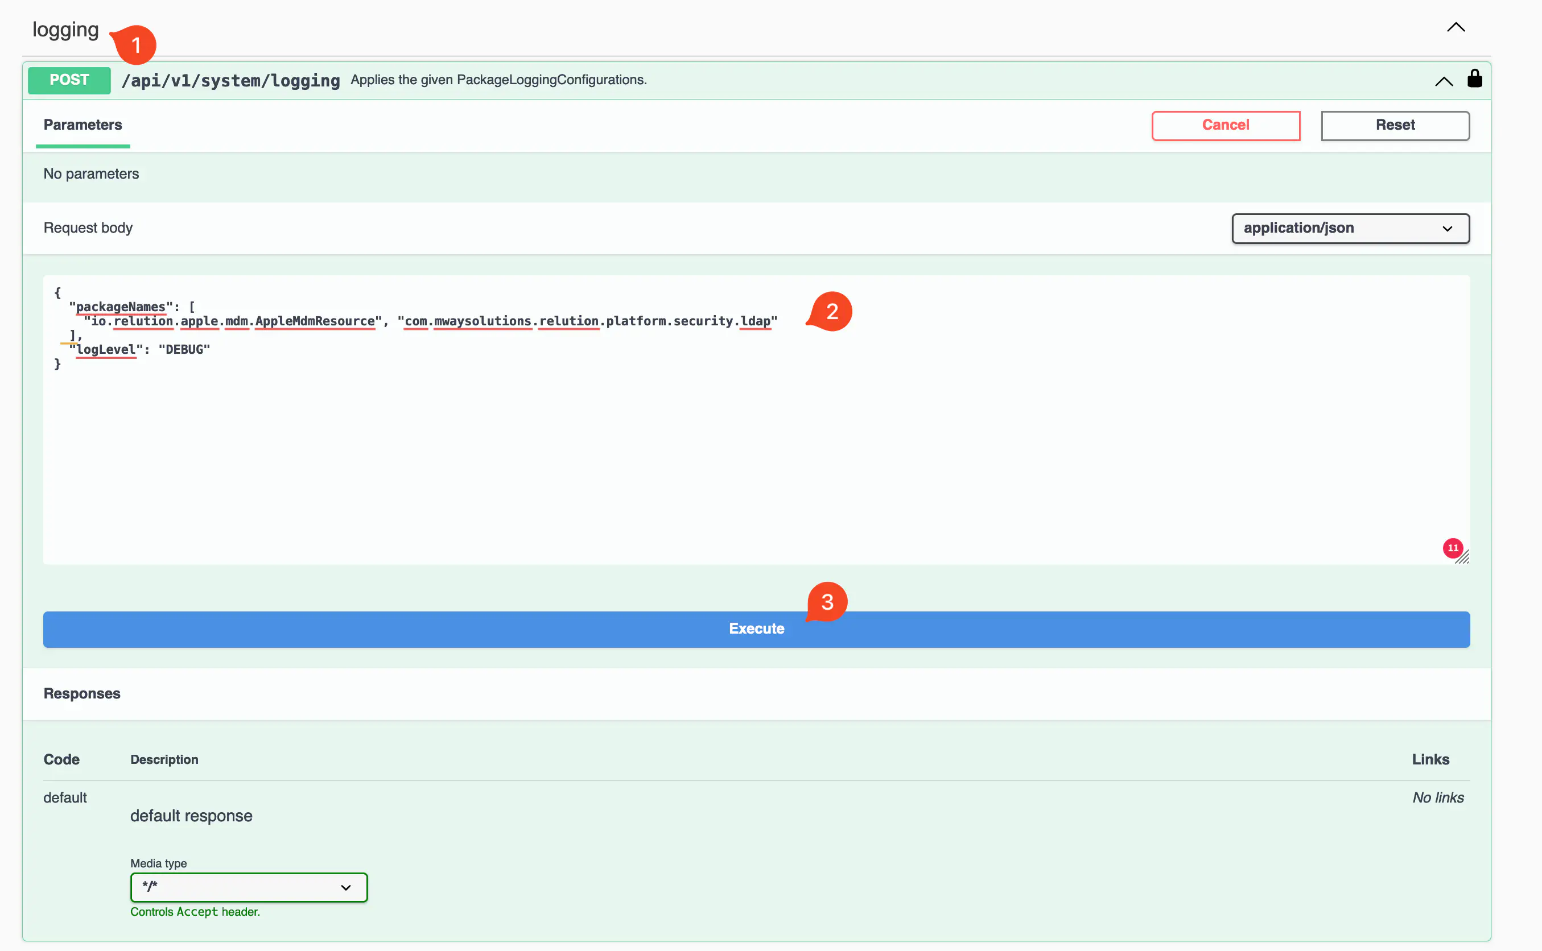The width and height of the screenshot is (1542, 951).
Task: Switch to the Parameters tab
Action: tap(83, 125)
